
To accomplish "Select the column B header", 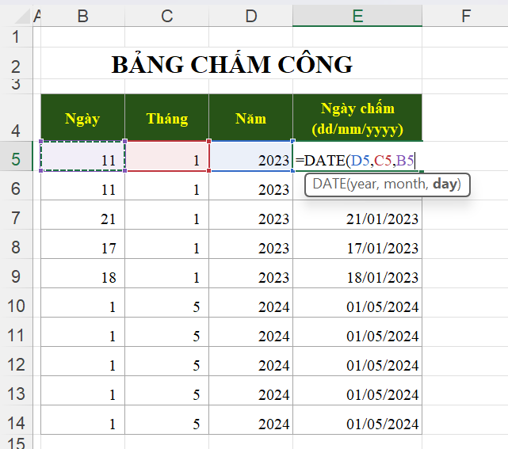I will [82, 15].
